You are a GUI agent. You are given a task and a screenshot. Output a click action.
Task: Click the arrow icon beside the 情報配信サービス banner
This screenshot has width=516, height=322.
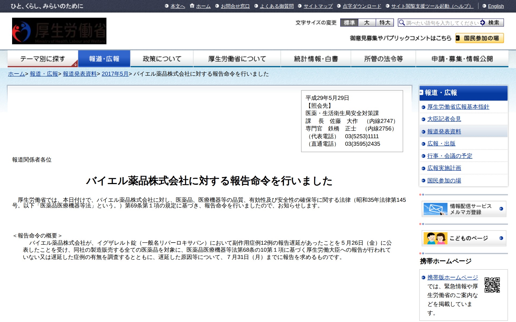click(500, 209)
